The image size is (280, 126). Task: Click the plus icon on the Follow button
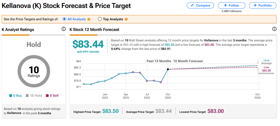pyautogui.click(x=226, y=5)
